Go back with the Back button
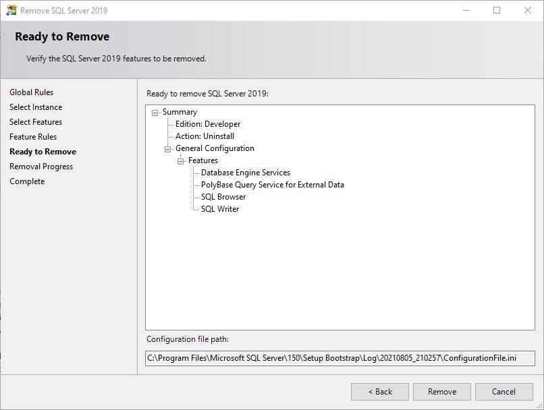Image resolution: width=544 pixels, height=410 pixels. [x=379, y=392]
